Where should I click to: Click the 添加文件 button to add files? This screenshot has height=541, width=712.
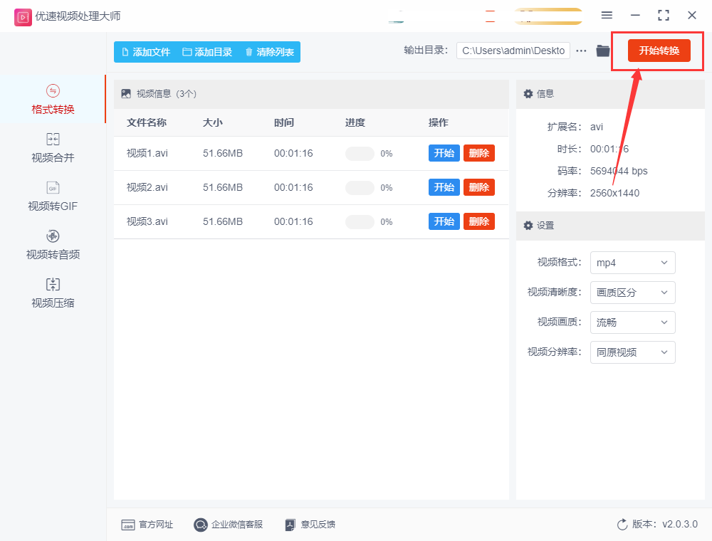tap(145, 52)
